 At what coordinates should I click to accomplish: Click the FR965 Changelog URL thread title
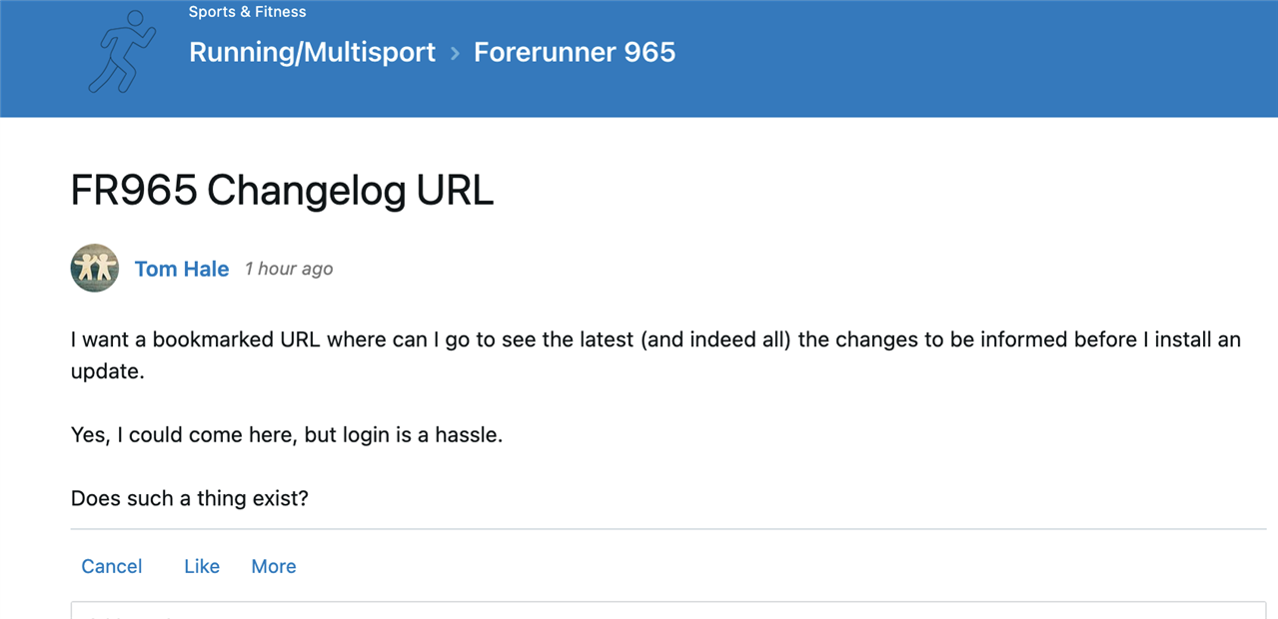point(282,191)
